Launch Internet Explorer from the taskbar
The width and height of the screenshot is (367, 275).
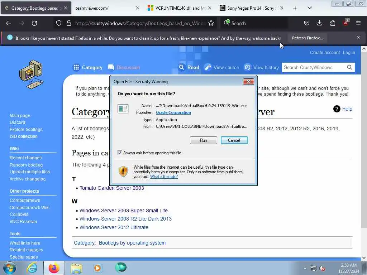pos(32,268)
